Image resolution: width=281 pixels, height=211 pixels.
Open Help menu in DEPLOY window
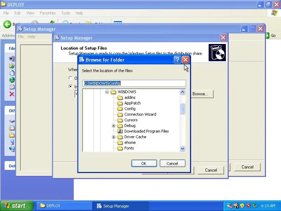tap(79, 13)
